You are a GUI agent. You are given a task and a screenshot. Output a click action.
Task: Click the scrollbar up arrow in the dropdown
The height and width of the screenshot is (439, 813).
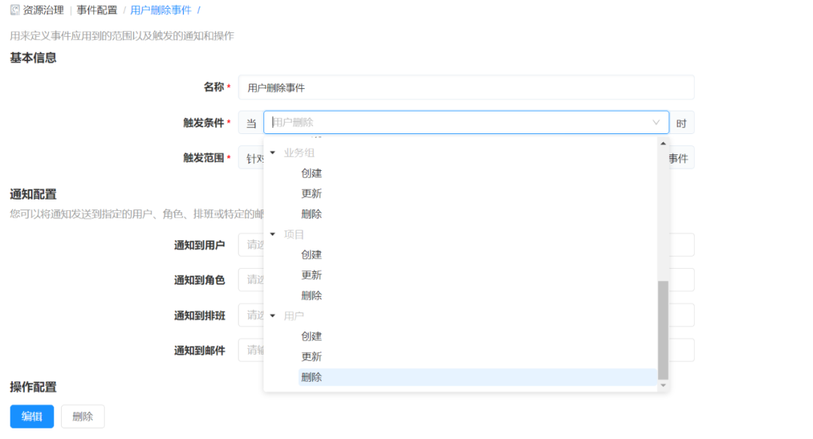click(x=662, y=142)
